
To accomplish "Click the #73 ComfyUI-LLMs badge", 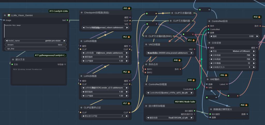I will pyautogui.click(x=58, y=11).
